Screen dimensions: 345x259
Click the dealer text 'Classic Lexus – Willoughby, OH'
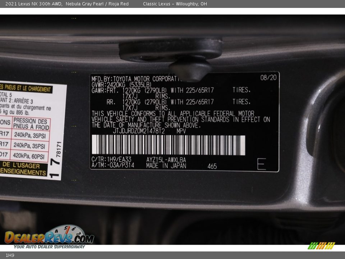tap(175, 4)
